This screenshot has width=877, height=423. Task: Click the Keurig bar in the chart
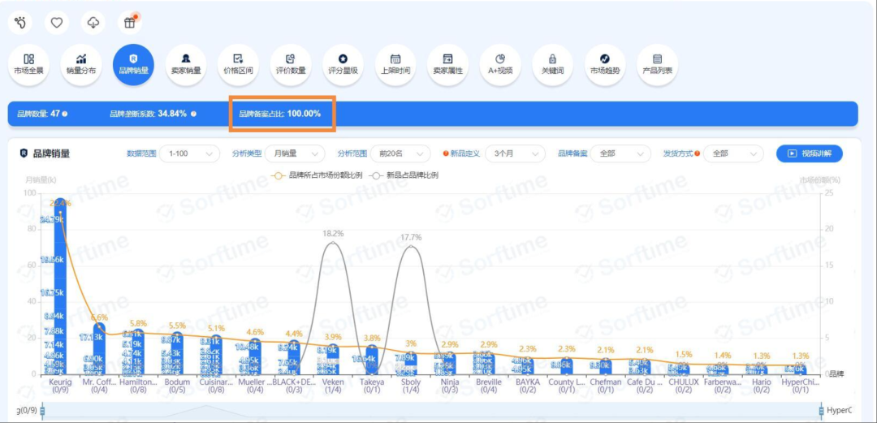[60, 287]
